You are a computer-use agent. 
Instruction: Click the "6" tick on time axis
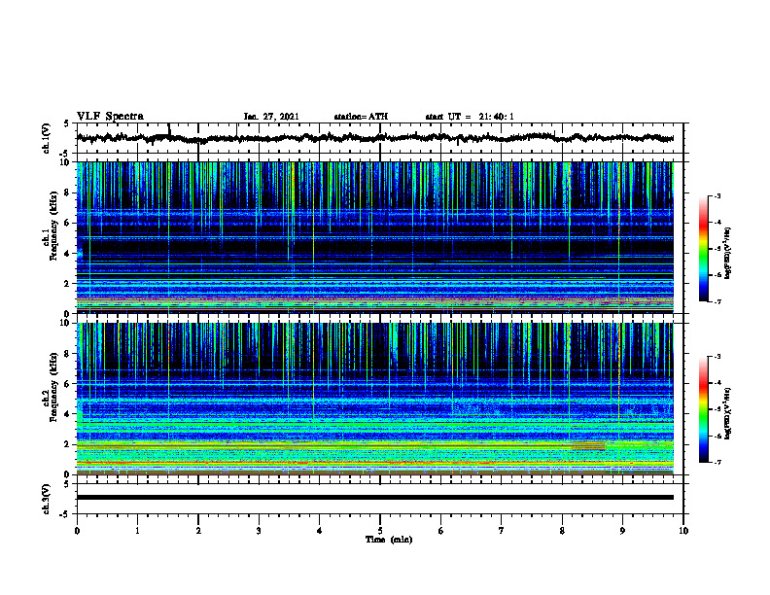(x=441, y=531)
